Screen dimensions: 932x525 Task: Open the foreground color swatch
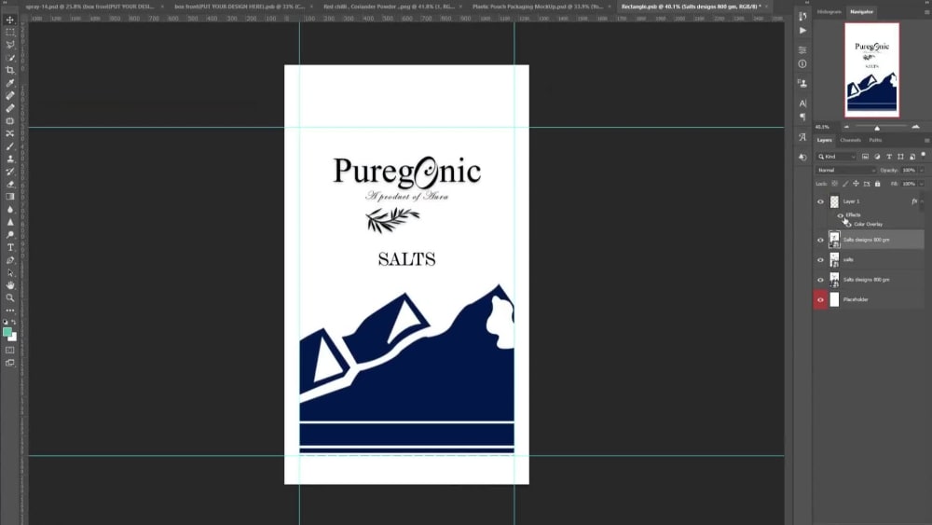pyautogui.click(x=7, y=332)
